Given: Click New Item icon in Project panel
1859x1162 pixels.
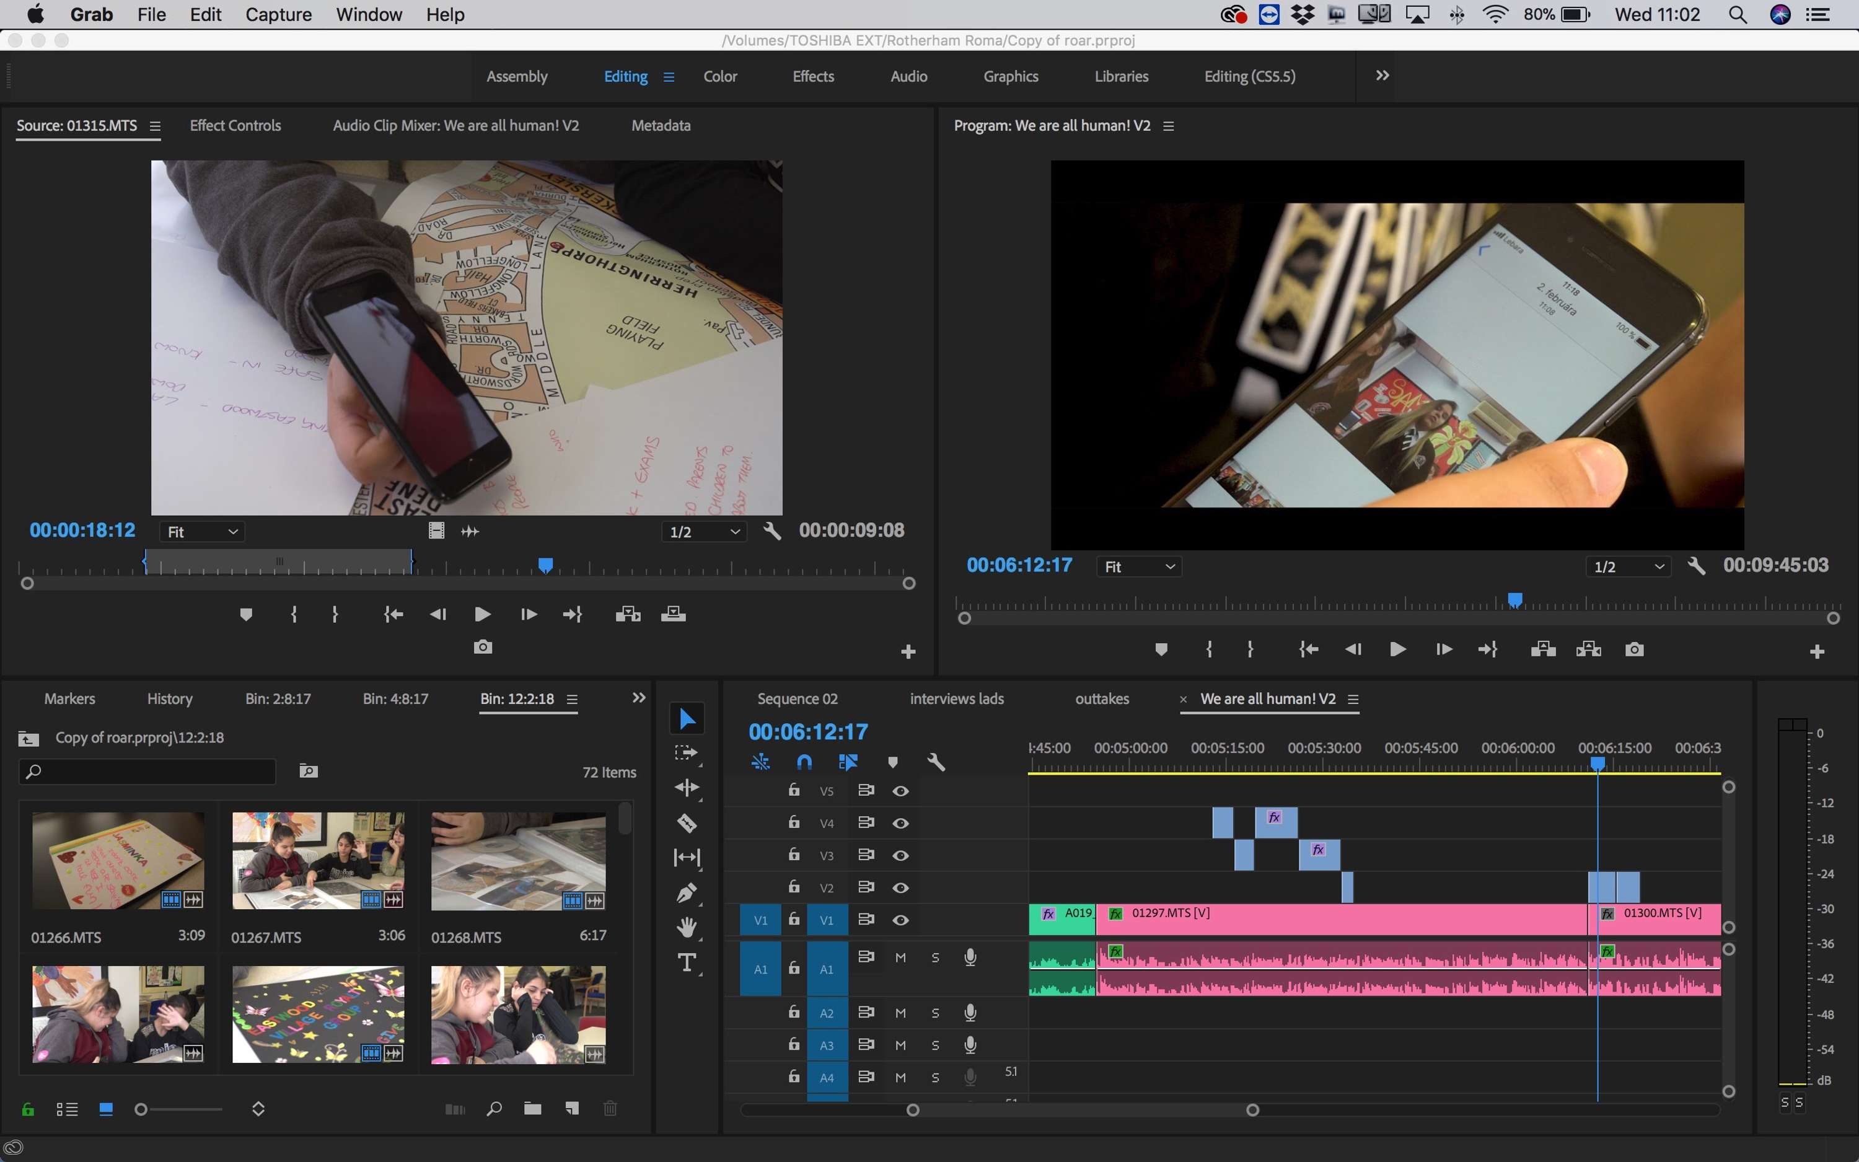Looking at the screenshot, I should click(x=573, y=1108).
